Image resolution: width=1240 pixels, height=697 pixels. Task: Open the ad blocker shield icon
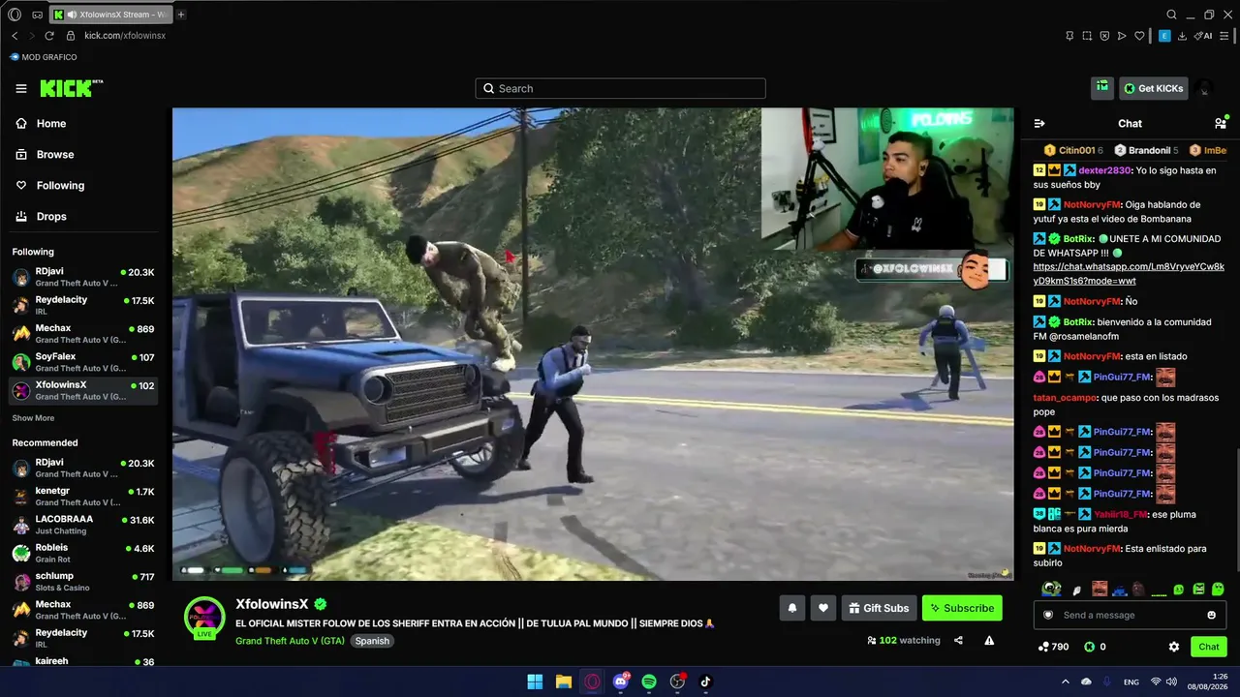(1104, 36)
